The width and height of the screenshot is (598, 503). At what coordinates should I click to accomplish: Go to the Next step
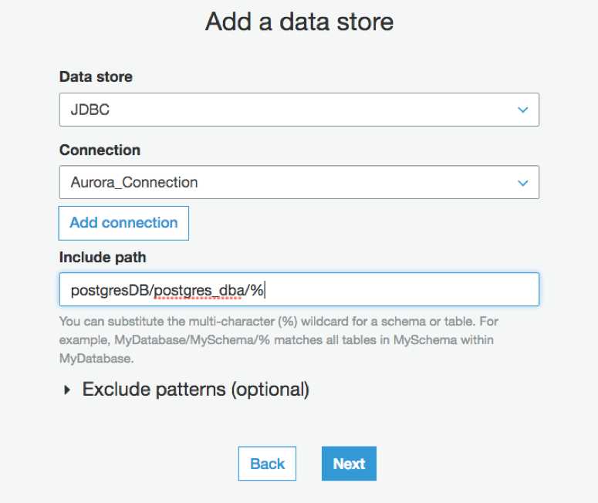coord(349,464)
